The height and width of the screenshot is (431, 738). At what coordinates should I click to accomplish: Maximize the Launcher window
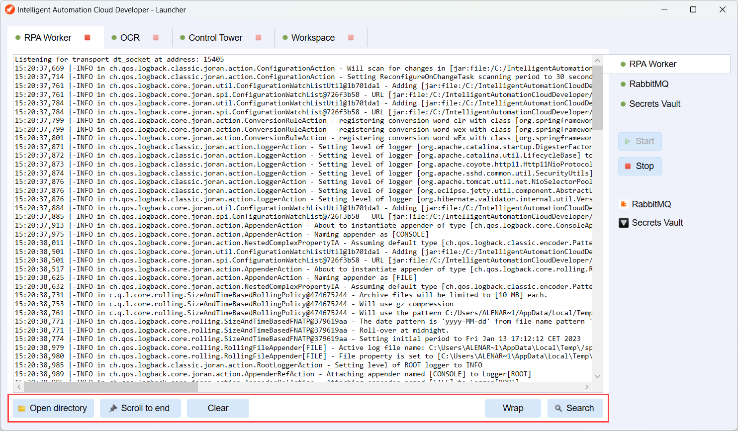[693, 9]
